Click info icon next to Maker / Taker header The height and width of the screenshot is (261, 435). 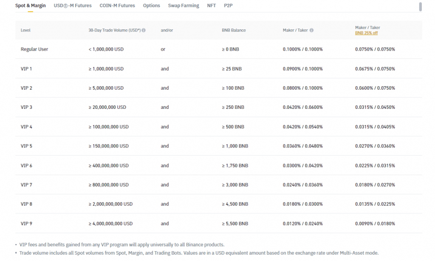point(312,31)
